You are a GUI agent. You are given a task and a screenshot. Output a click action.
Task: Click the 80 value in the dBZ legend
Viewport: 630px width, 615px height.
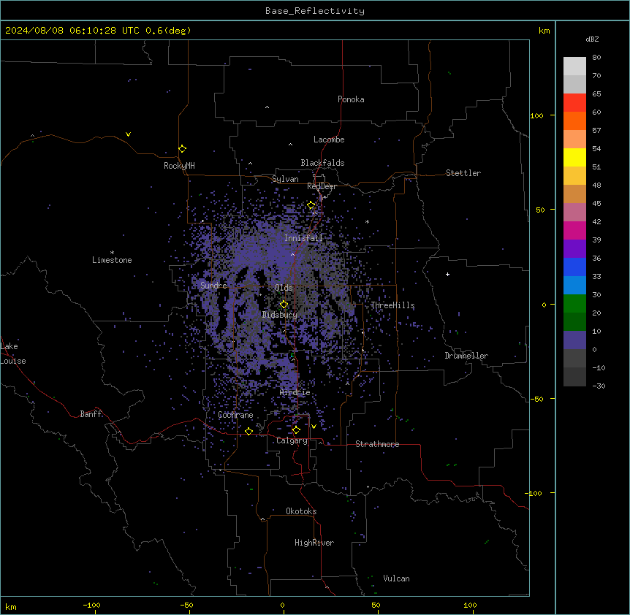[x=596, y=58]
